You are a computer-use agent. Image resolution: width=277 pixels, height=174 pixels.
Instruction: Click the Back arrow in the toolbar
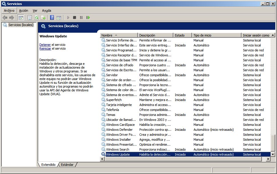coord(5,18)
